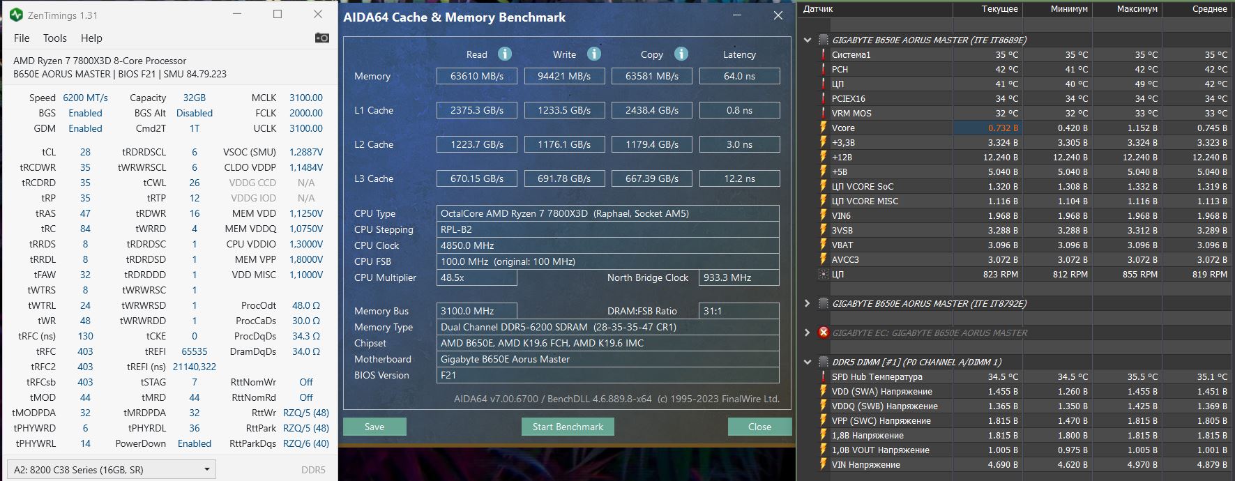Click the L1 Cache Read 2375.3 GB/s value

[477, 110]
